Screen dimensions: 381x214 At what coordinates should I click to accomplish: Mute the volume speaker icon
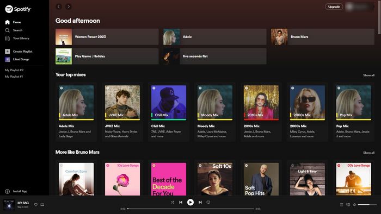[354, 205]
